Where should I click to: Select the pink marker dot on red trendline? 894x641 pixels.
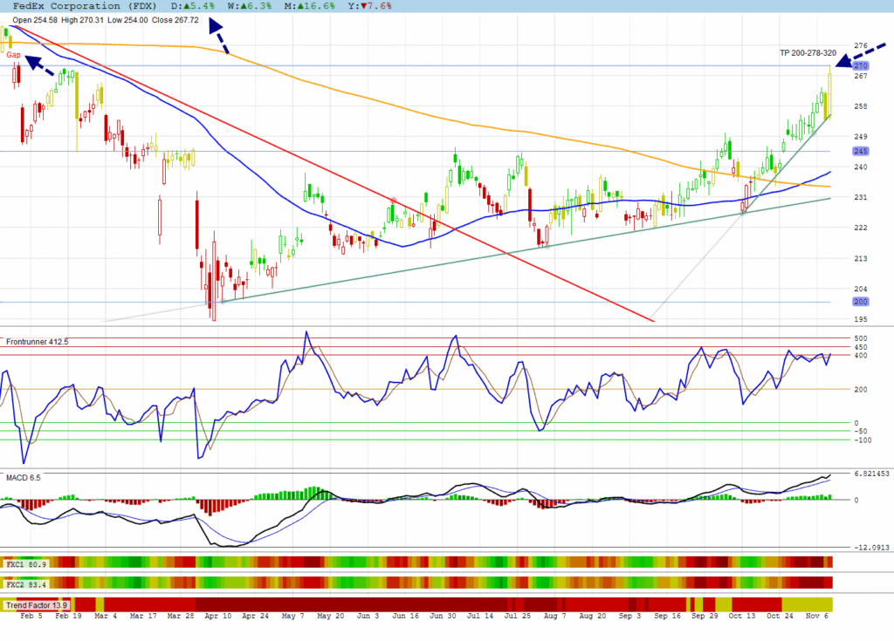pos(394,201)
